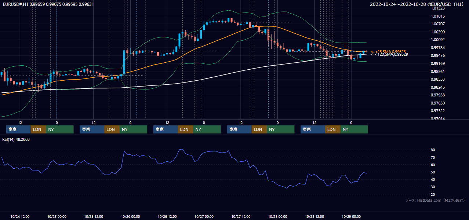Click RSI axis level 80
Image resolution: width=469 pixels, height=220 pixels.
pyautogui.click(x=433, y=150)
